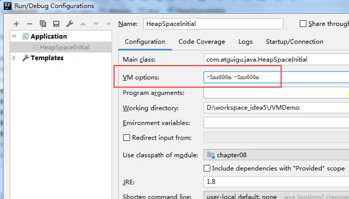Click the "Use classpath of module:" label
The height and width of the screenshot is (199, 349).
click(160, 155)
